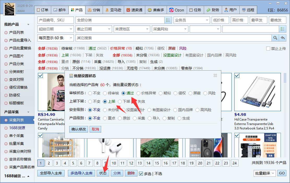Image resolution: width=290 pixels, height=183 pixels.
Task: Click the magnifier search icon
Action: click(275, 38)
